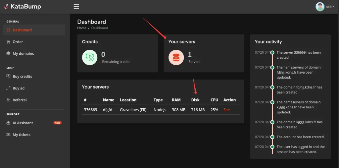This screenshot has height=168, width=339.
Task: Click the My tickets ticket icon
Action: [8, 135]
